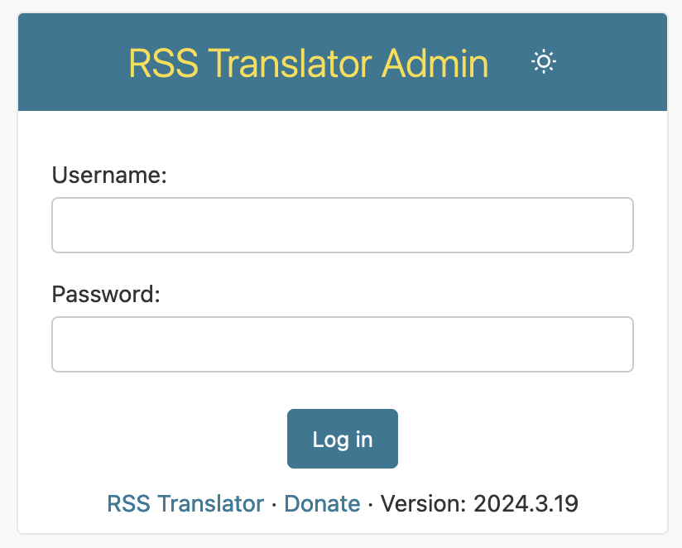Select the Username label text
This screenshot has width=682, height=548.
(x=109, y=175)
